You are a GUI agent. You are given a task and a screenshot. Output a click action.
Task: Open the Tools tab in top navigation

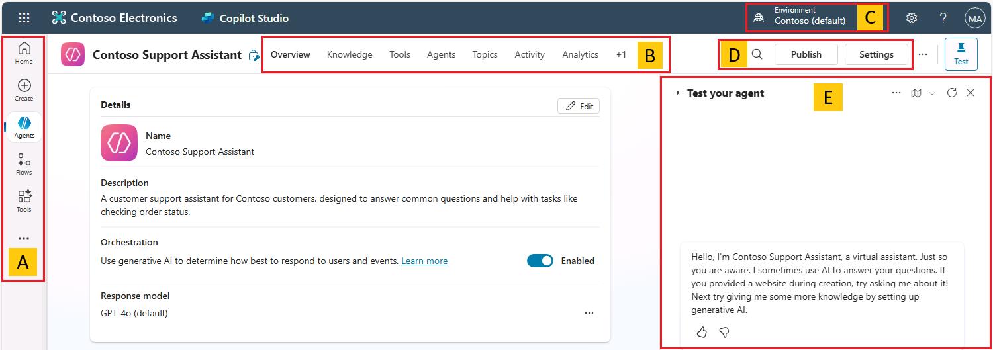tap(400, 54)
